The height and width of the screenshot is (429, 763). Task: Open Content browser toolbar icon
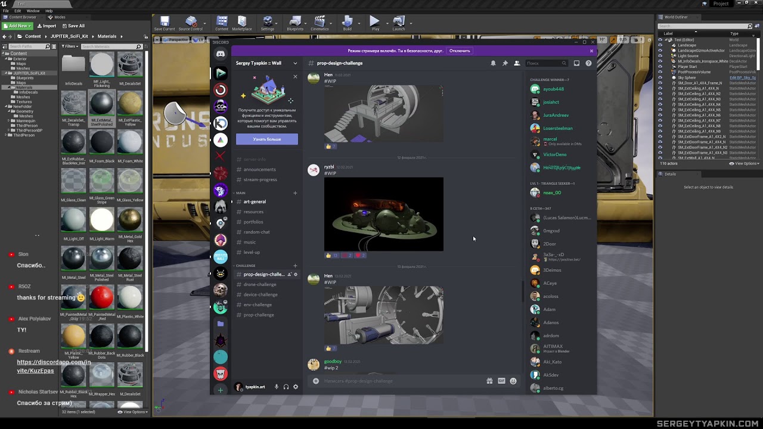click(x=222, y=23)
